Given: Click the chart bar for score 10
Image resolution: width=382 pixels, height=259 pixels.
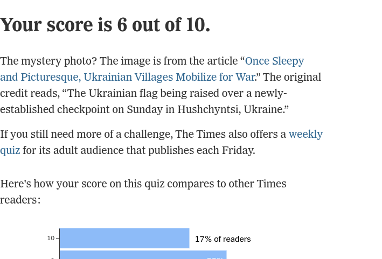Looking at the screenshot, I should pyautogui.click(x=124, y=239).
